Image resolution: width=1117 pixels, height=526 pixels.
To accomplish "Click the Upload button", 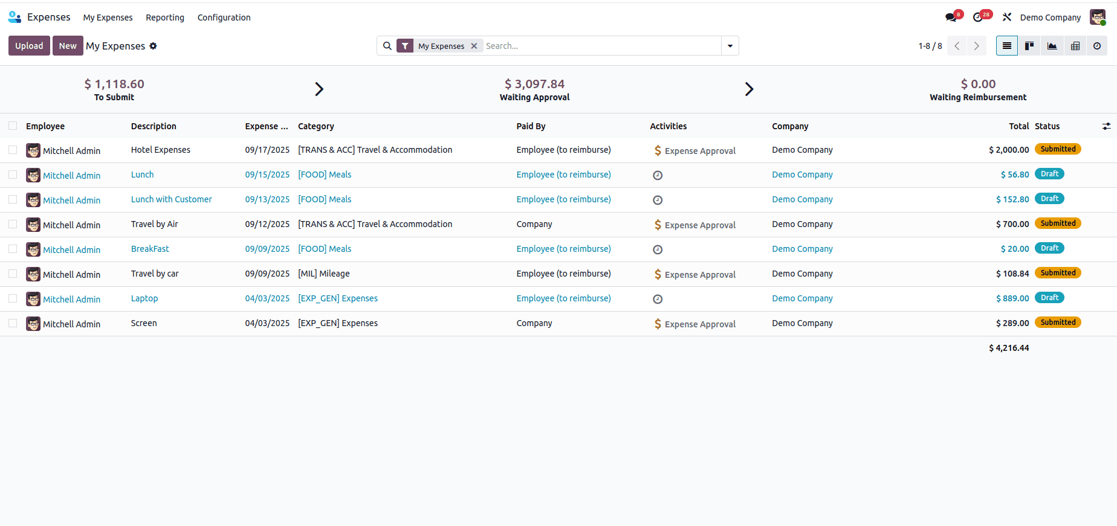I will pos(29,46).
